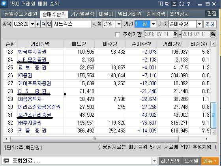221x166 pixels.
Task: Select broker DB금융투자
Action: click(x=30, y=99)
